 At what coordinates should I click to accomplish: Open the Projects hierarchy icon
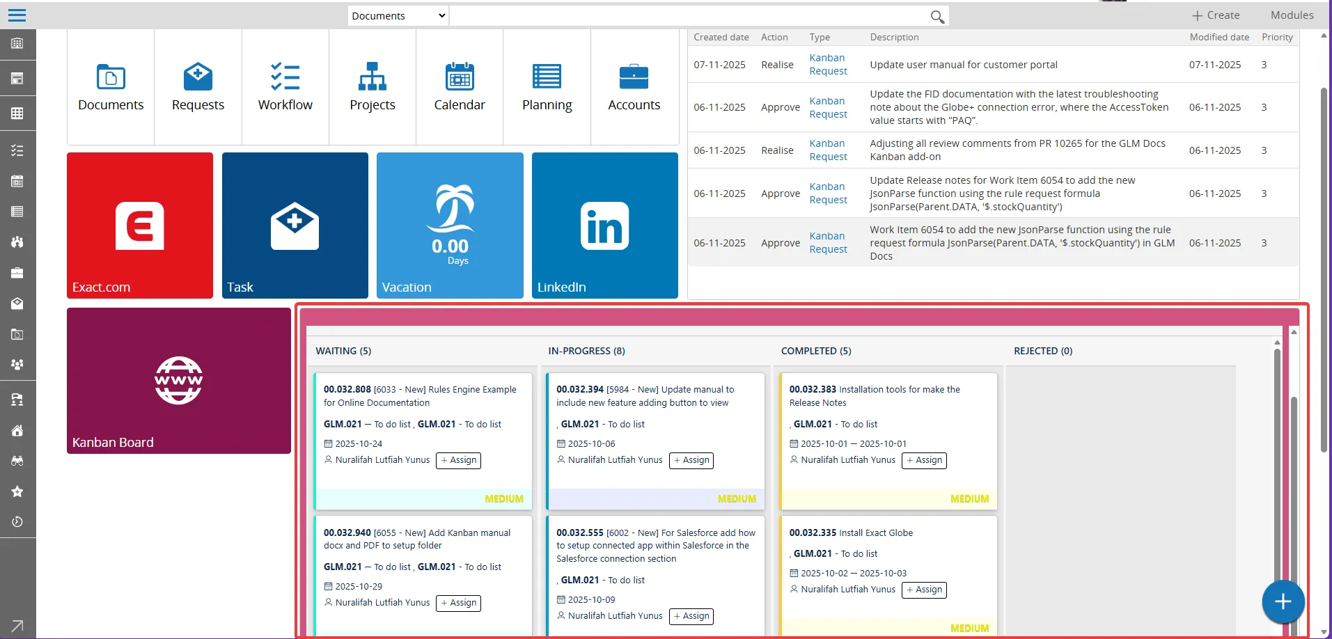click(373, 77)
